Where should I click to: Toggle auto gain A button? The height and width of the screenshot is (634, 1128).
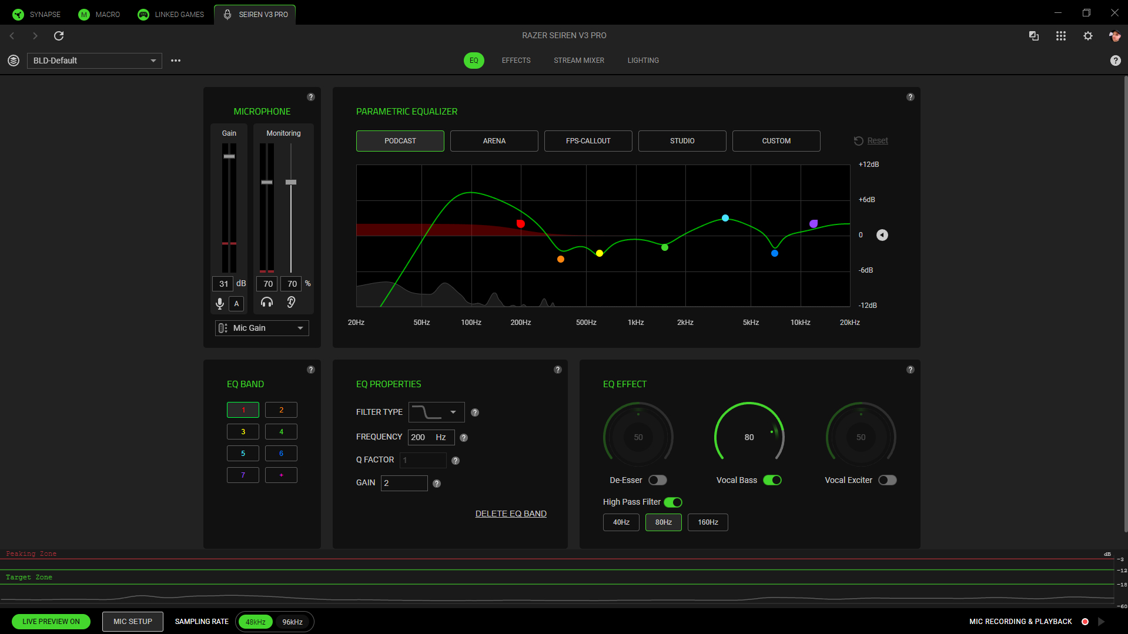tap(236, 304)
